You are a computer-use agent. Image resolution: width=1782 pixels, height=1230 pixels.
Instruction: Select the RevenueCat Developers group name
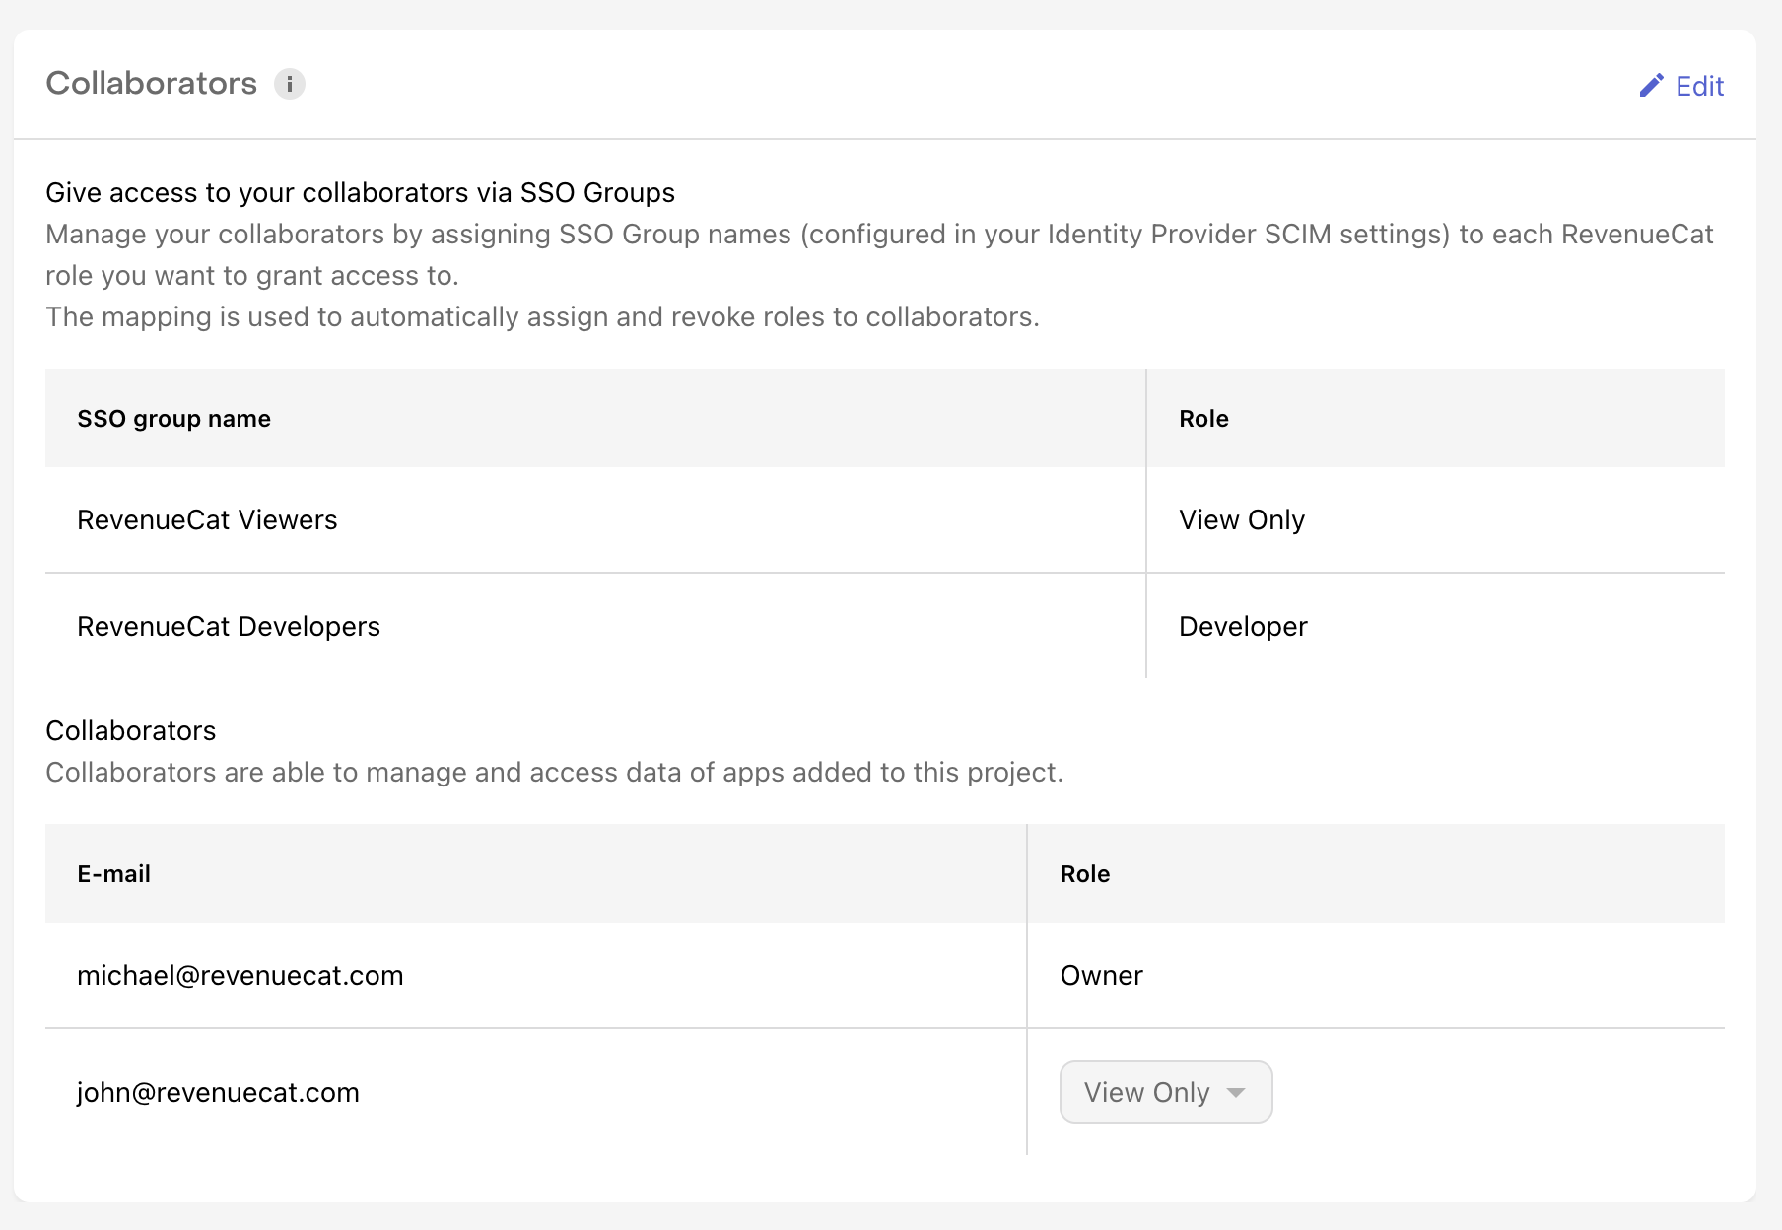(x=229, y=626)
